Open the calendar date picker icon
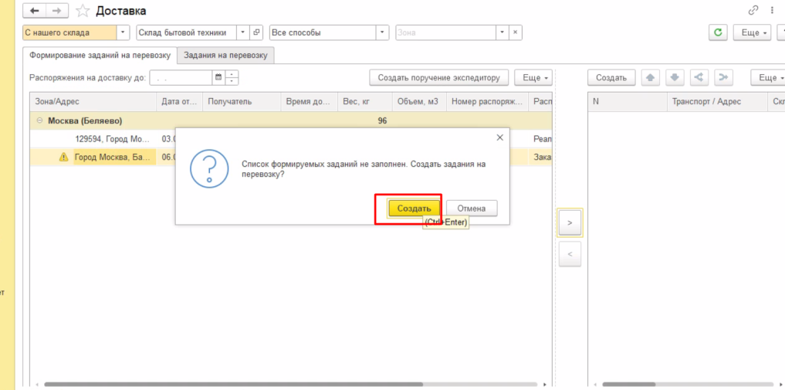 coord(218,77)
